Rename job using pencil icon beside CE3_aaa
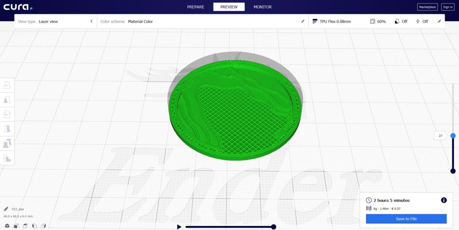 pyautogui.click(x=6, y=209)
